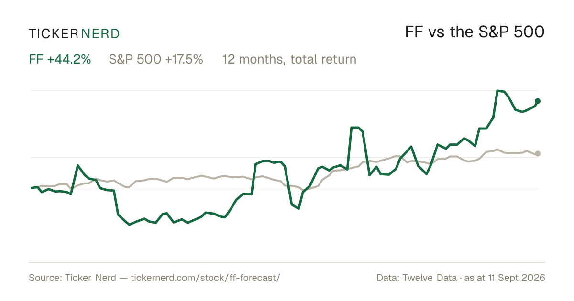Click the 12 months, total return label
The width and height of the screenshot is (574, 301).
point(289,60)
